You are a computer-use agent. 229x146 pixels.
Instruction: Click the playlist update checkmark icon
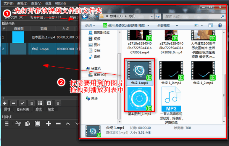(x=23, y=103)
